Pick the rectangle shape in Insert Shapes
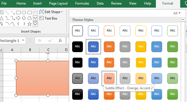 click(18, 12)
